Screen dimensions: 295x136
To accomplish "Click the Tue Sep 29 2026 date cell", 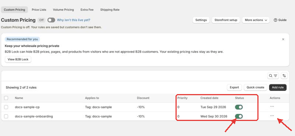I will (213, 107).
